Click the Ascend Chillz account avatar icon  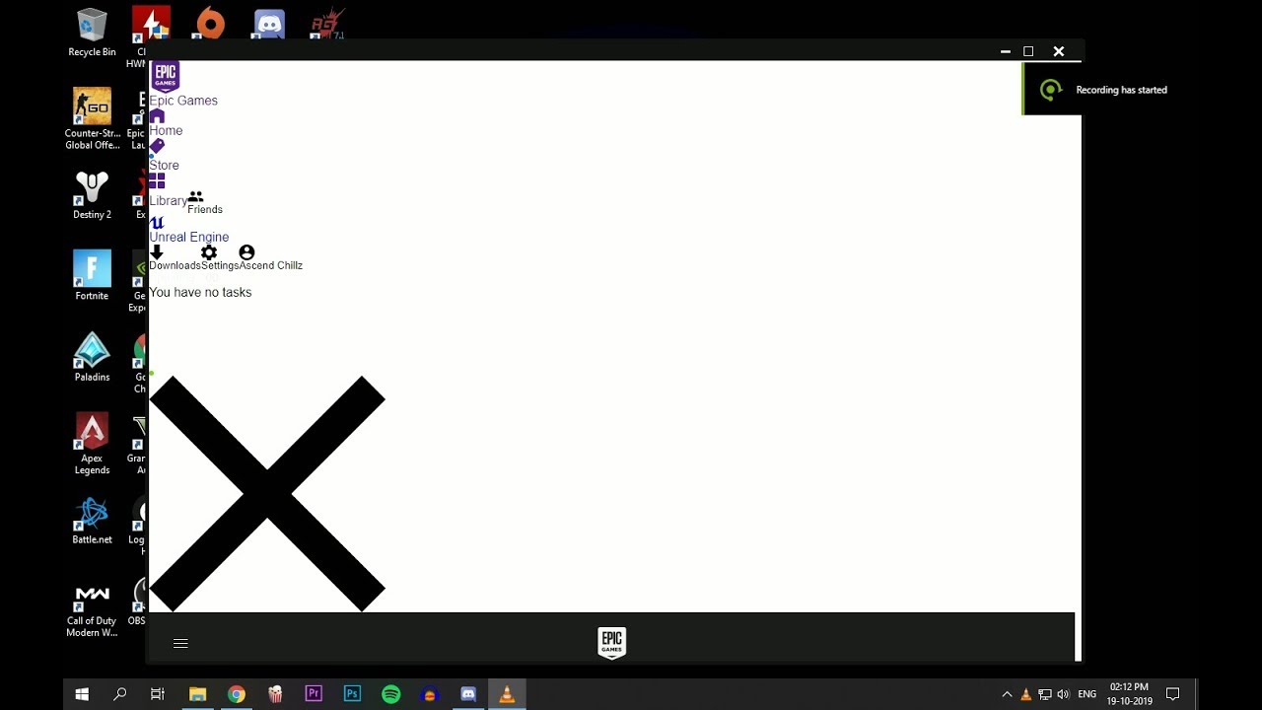(246, 252)
